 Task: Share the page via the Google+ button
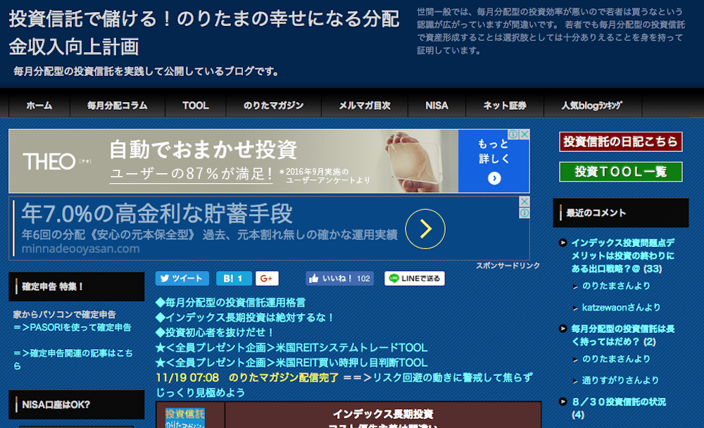click(x=268, y=278)
